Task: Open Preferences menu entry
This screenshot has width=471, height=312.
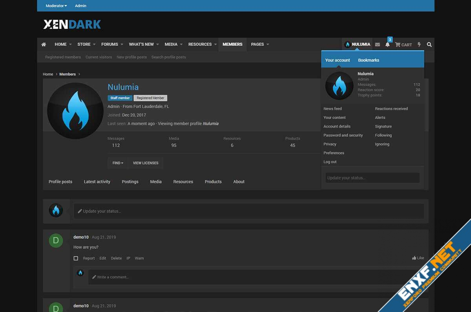Action: point(334,153)
